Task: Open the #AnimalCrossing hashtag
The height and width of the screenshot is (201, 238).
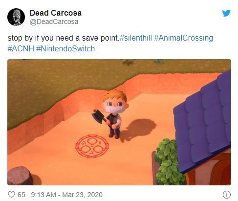Action: point(183,38)
